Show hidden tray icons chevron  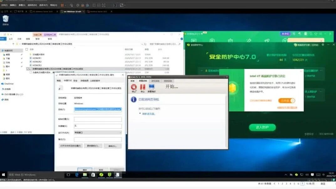coord(286,175)
